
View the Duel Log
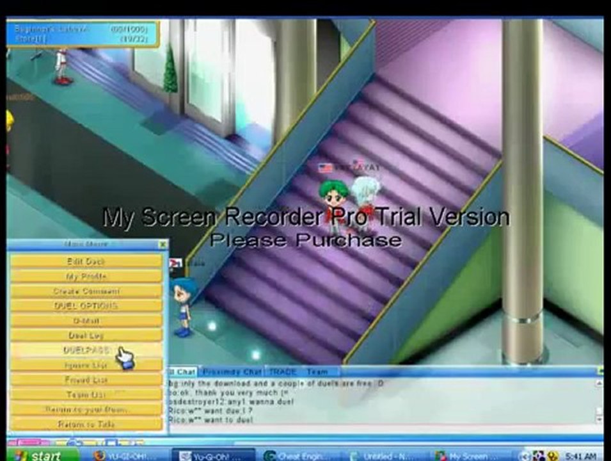[x=86, y=336]
